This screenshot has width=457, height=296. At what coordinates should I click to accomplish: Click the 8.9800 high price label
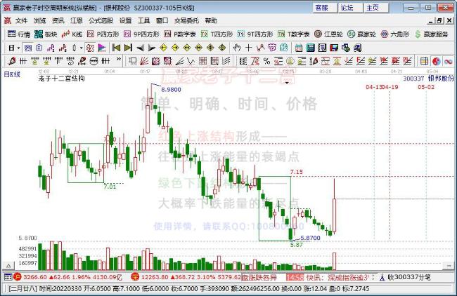[x=171, y=90]
